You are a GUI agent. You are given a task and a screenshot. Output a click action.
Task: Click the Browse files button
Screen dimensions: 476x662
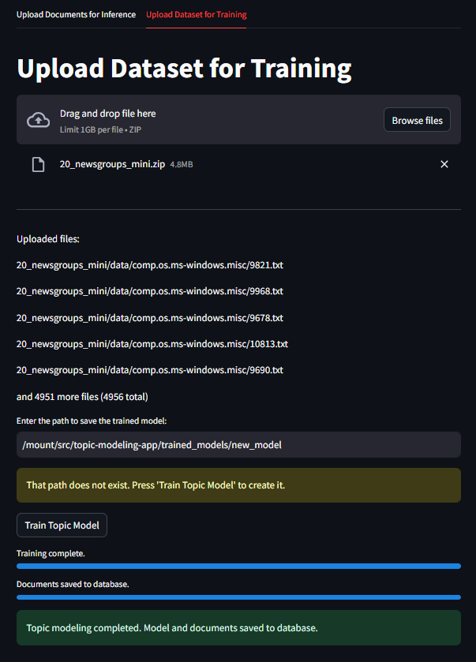point(417,120)
